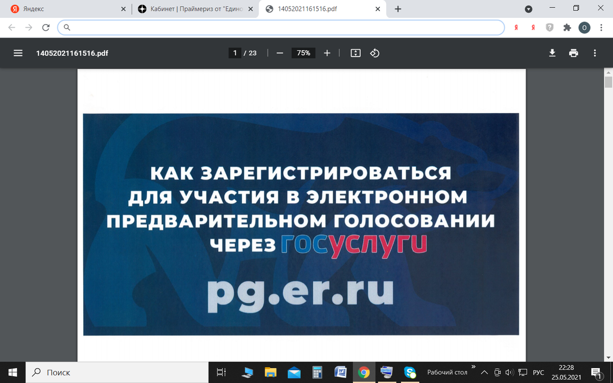Image resolution: width=613 pixels, height=383 pixels.
Task: Click the PDF page number field
Action: point(235,53)
